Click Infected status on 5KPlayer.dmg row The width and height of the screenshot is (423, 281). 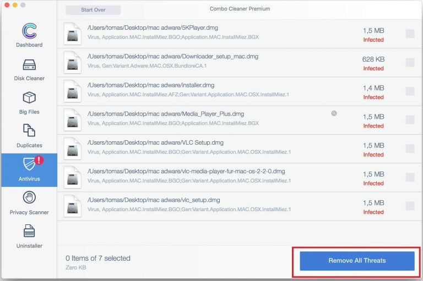[373, 40]
